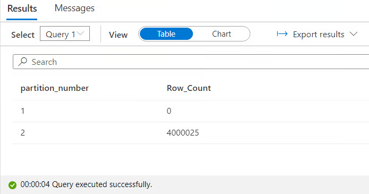Select the row with partition number 1
Viewport: 369px width, 194px height.
click(191, 111)
